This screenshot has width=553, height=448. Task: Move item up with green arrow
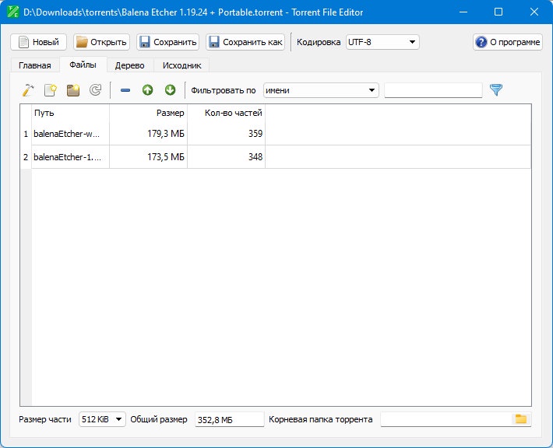coord(147,90)
